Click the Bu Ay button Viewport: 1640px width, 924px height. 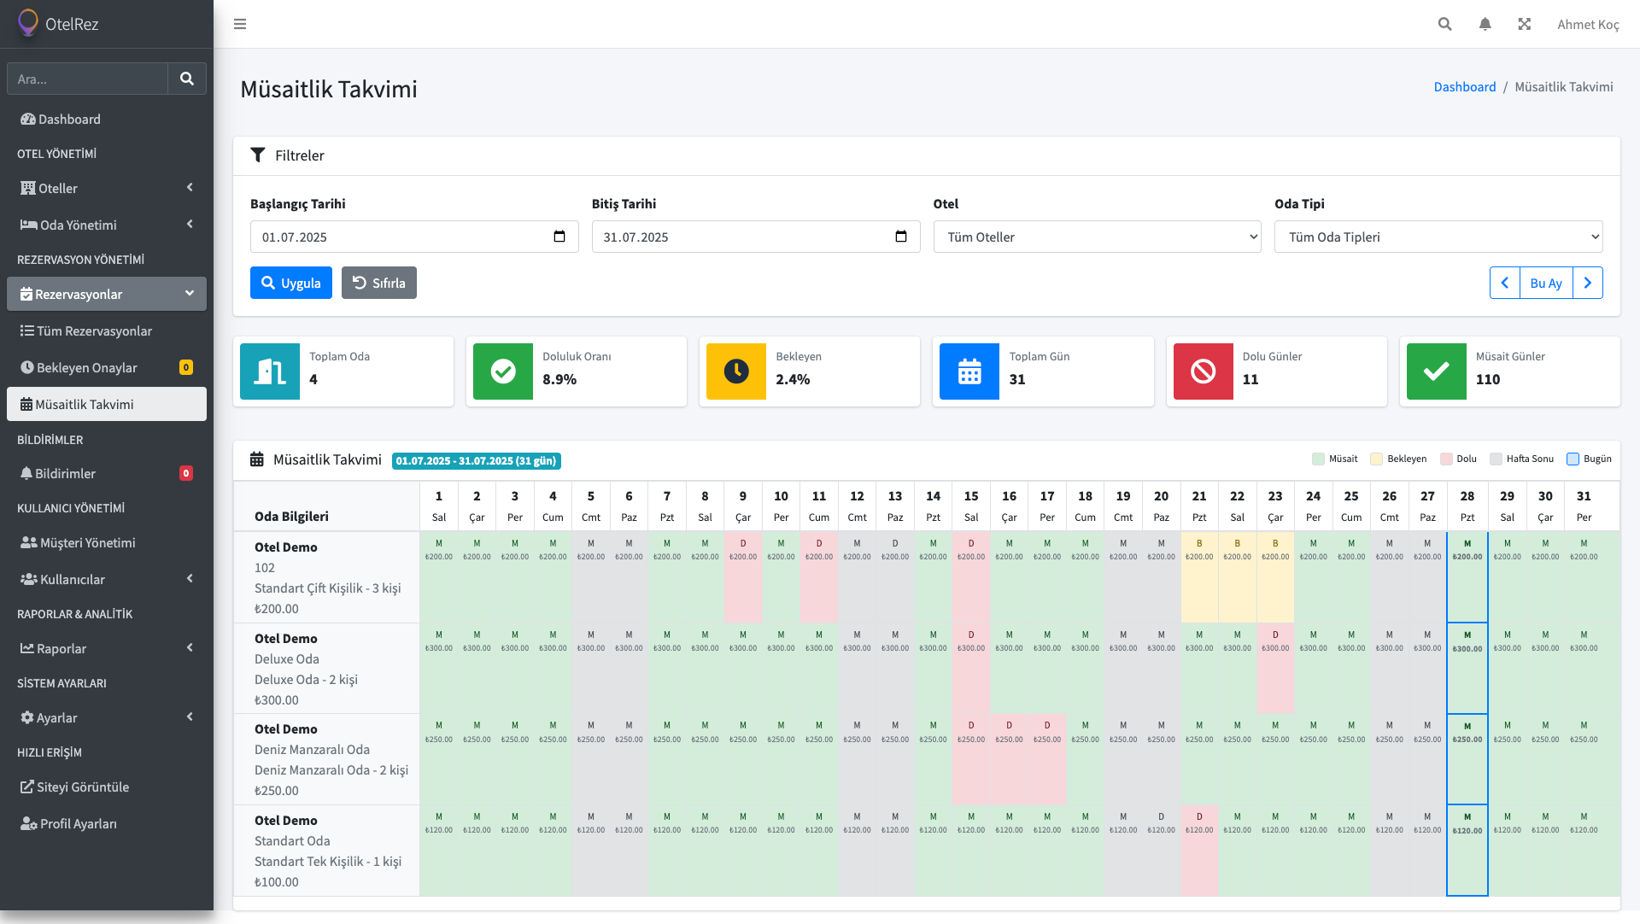pyautogui.click(x=1546, y=283)
